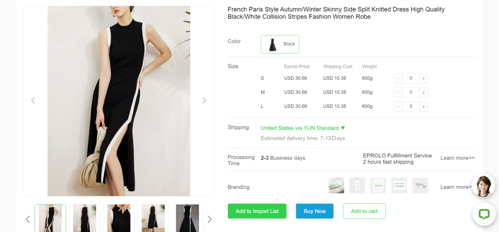
Task: Click the Add to Import List button
Action: pyautogui.click(x=257, y=211)
